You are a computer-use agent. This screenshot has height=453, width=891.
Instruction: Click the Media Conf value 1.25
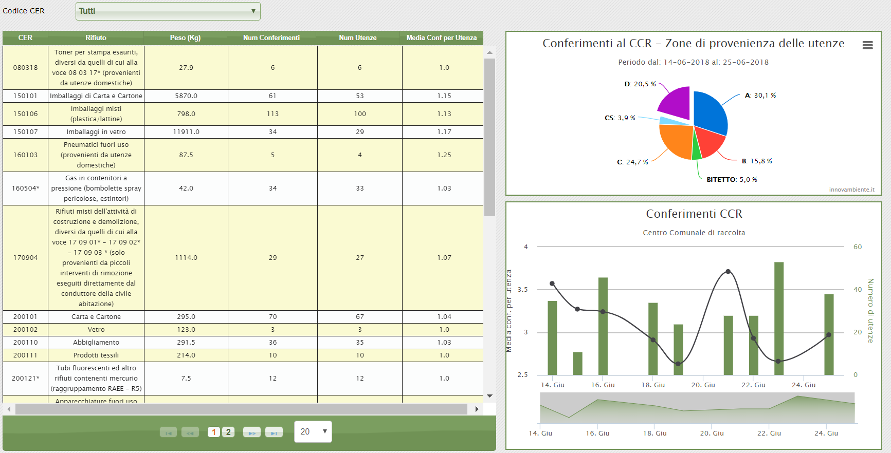point(444,155)
